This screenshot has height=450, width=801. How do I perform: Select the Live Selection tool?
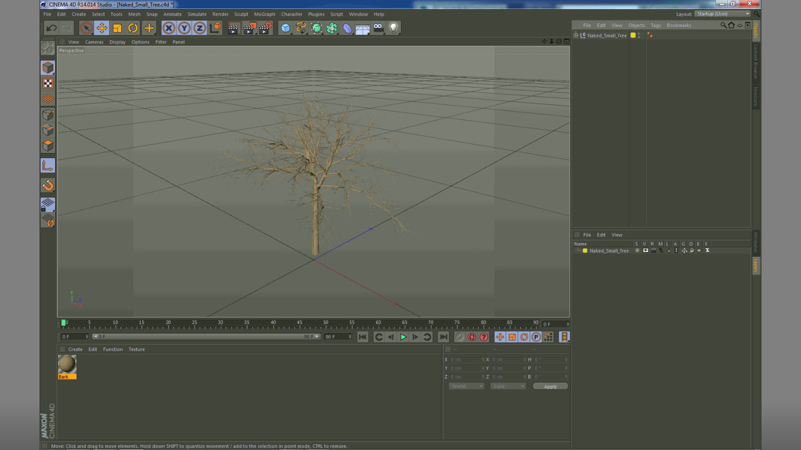pos(86,28)
